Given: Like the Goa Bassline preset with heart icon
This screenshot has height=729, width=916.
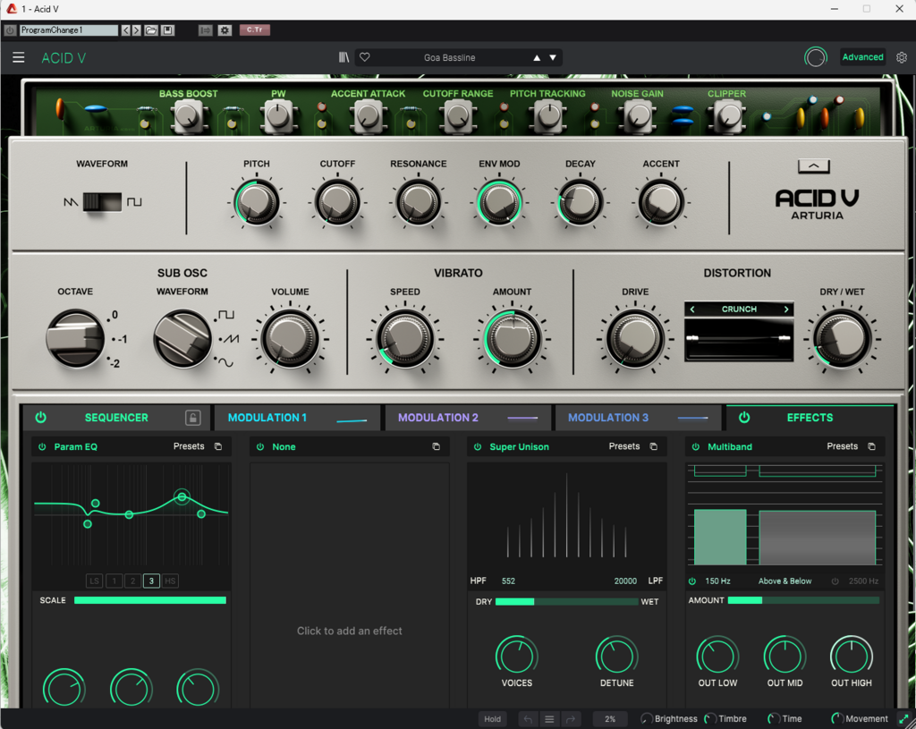Looking at the screenshot, I should click(x=365, y=57).
